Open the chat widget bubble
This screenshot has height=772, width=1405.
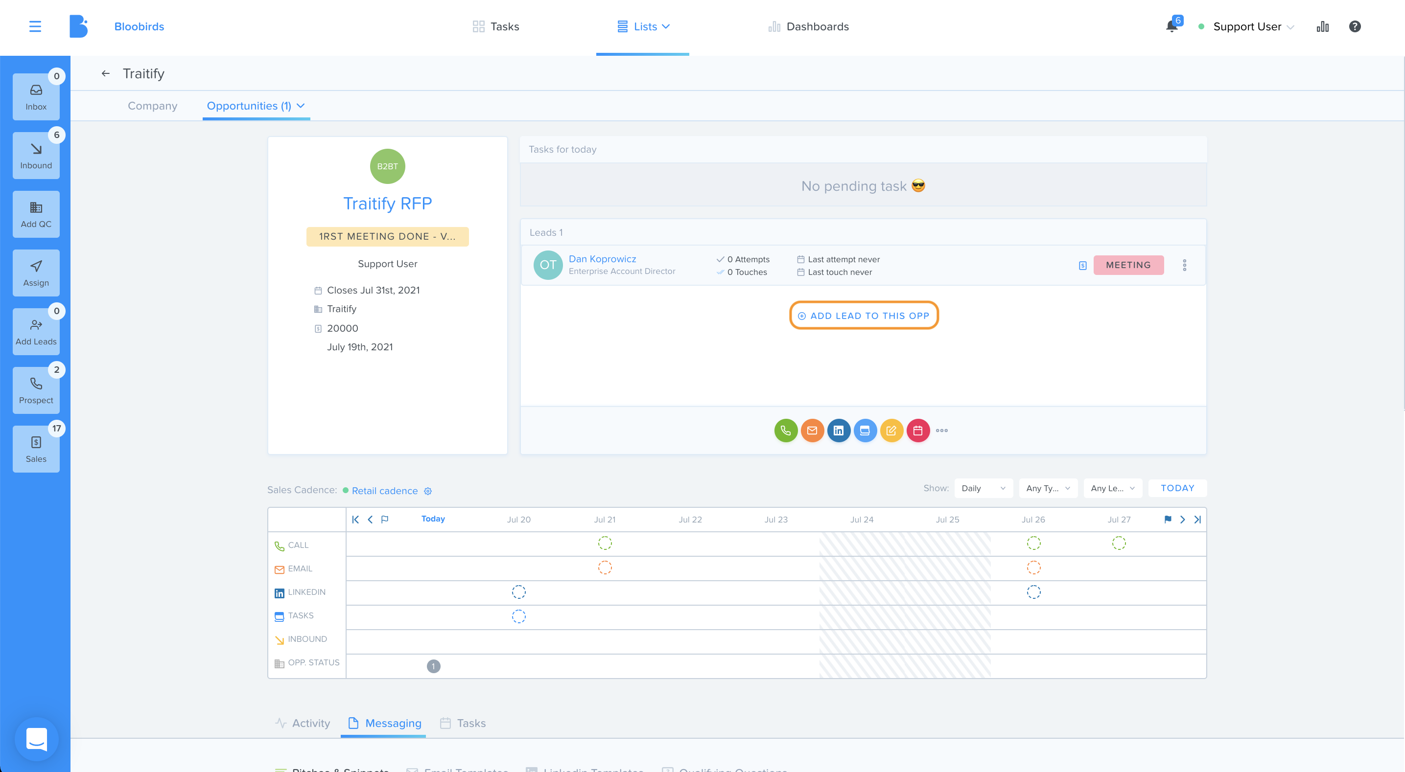[x=37, y=739]
